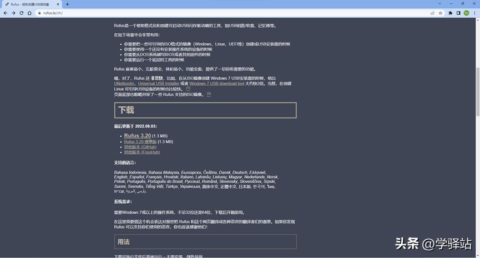Open browser extensions puzzle icon

(x=450, y=13)
